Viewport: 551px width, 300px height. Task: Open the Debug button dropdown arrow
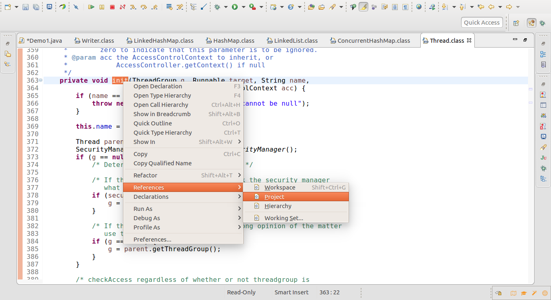pos(225,7)
